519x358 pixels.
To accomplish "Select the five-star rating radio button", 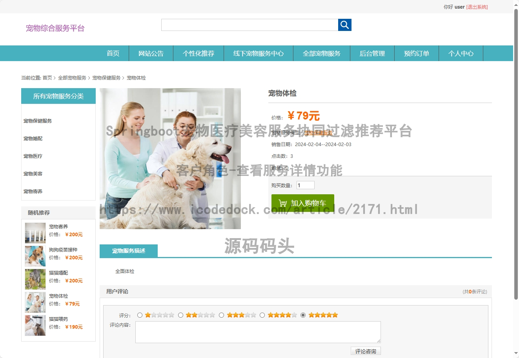I will point(303,315).
